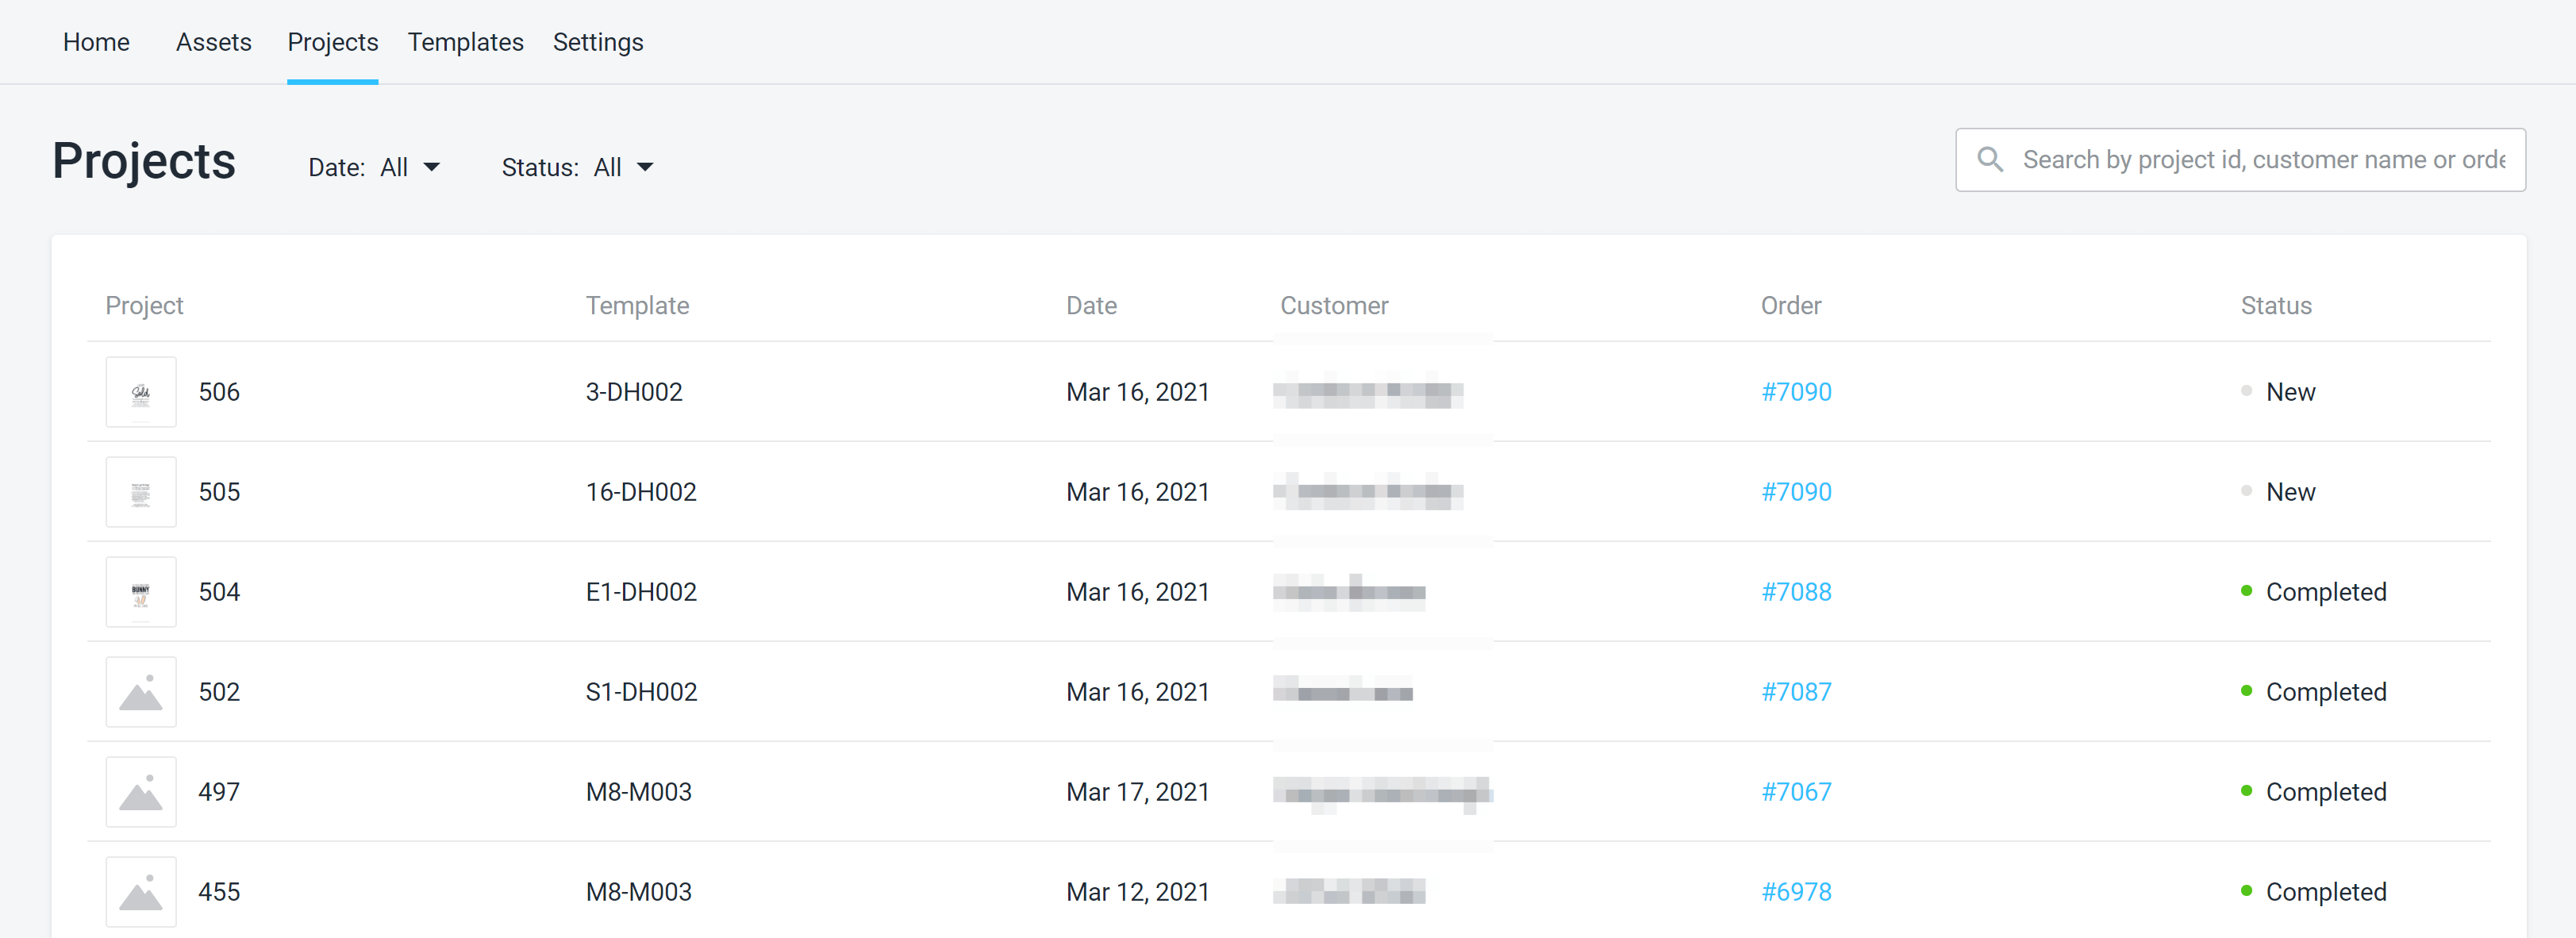The height and width of the screenshot is (938, 2576).
Task: Click the image placeholder icon on project 502
Action: click(x=140, y=691)
